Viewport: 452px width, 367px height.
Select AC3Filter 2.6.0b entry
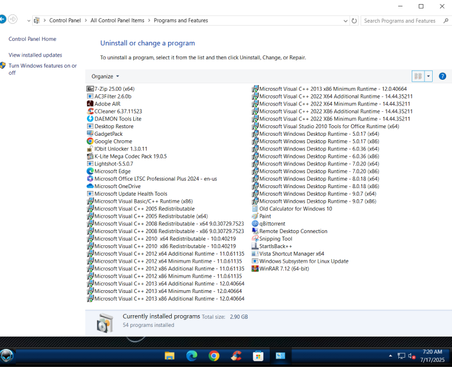(109, 96)
